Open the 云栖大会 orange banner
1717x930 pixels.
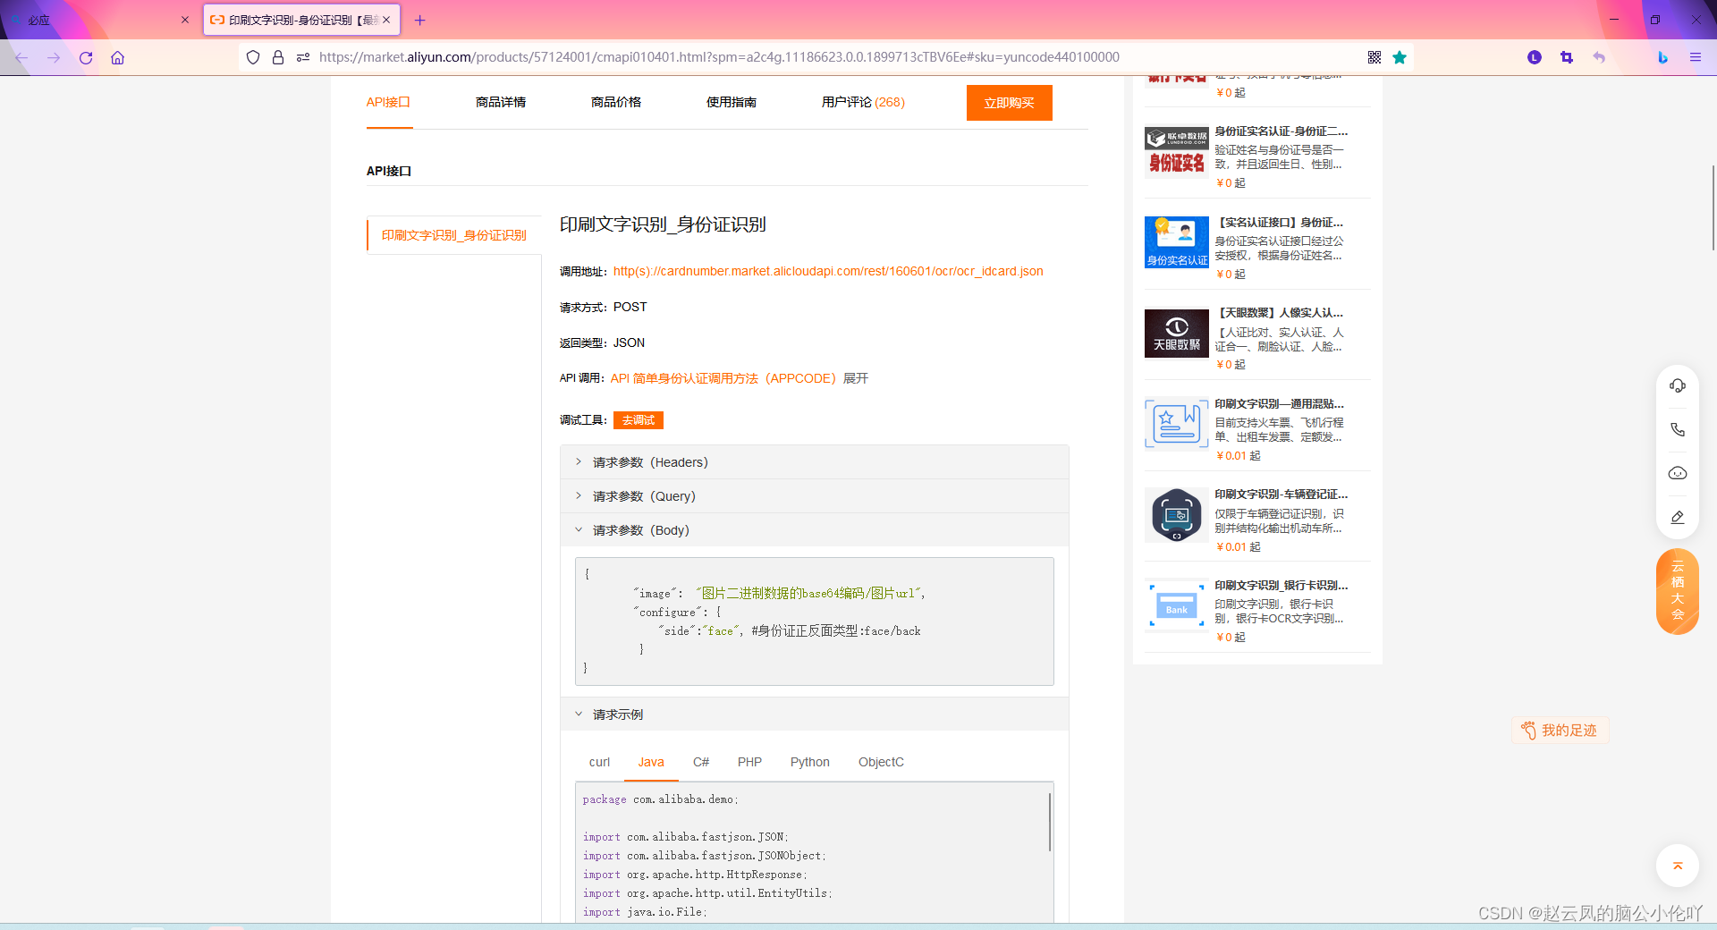[1678, 591]
